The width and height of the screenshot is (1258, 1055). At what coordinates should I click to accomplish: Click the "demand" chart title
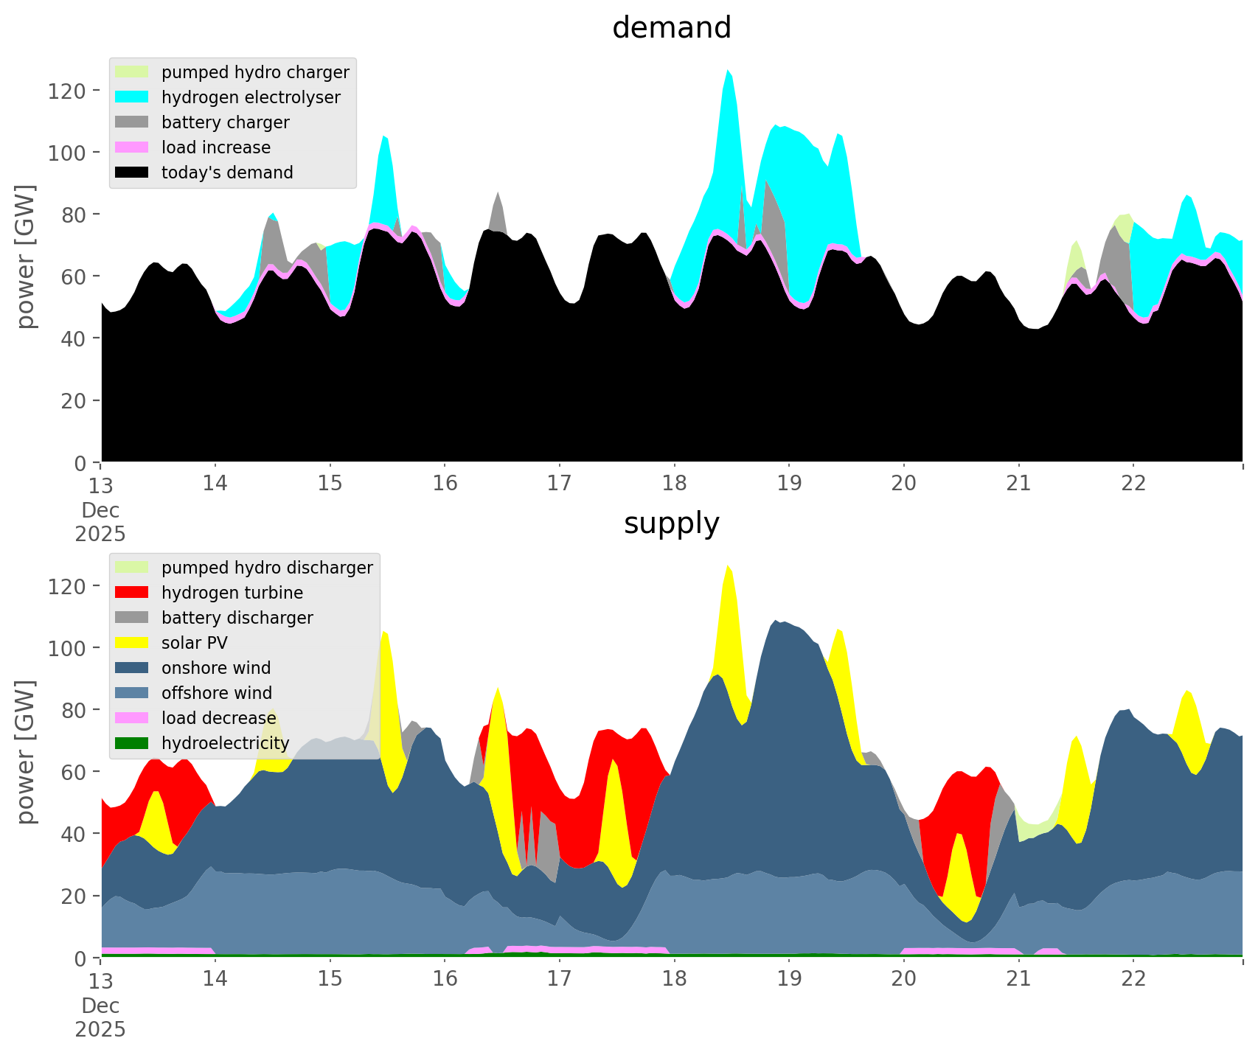671,28
